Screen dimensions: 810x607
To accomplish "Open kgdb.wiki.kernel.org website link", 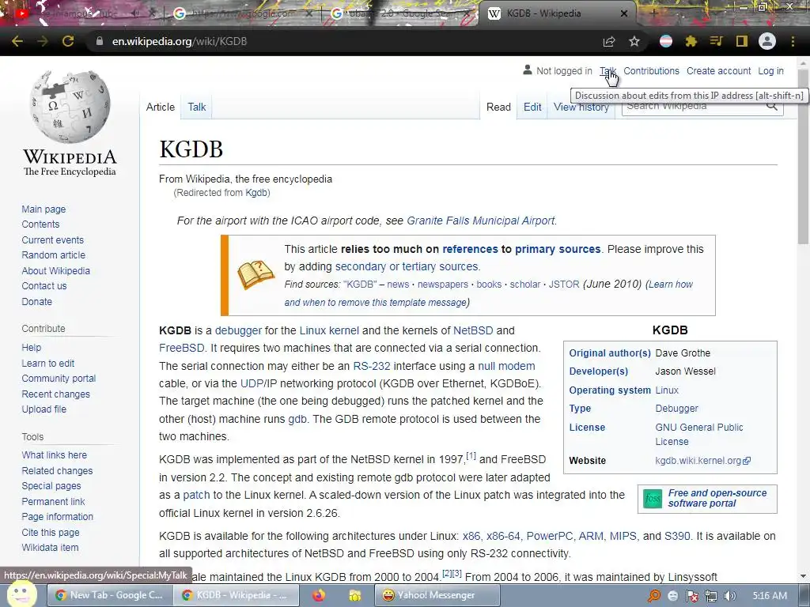I will 702,461.
